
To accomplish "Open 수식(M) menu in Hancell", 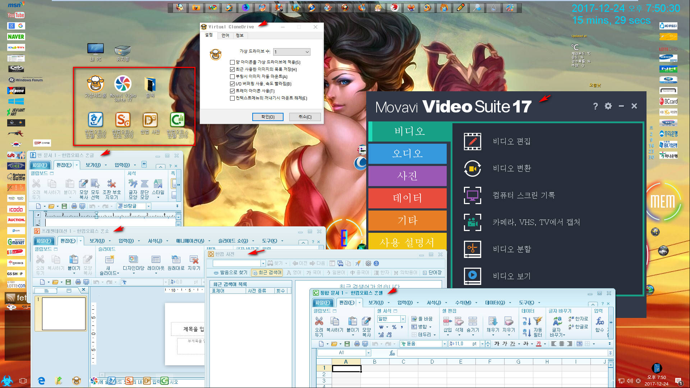I will (x=463, y=302).
